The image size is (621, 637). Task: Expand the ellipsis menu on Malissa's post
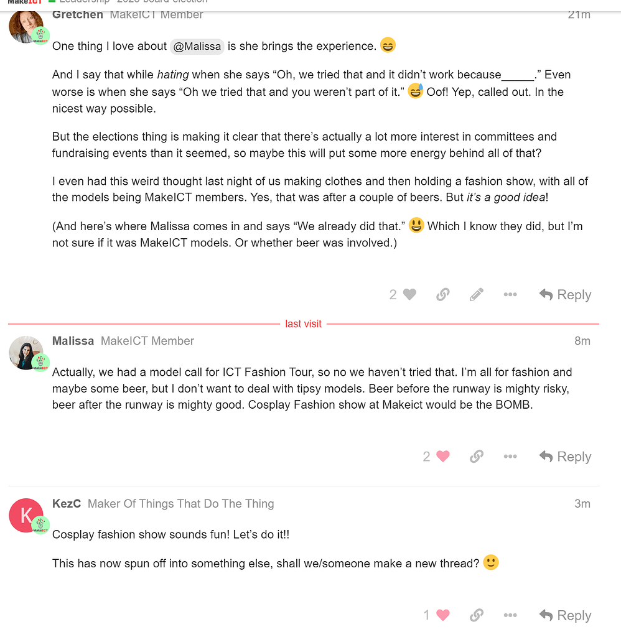[x=510, y=457]
